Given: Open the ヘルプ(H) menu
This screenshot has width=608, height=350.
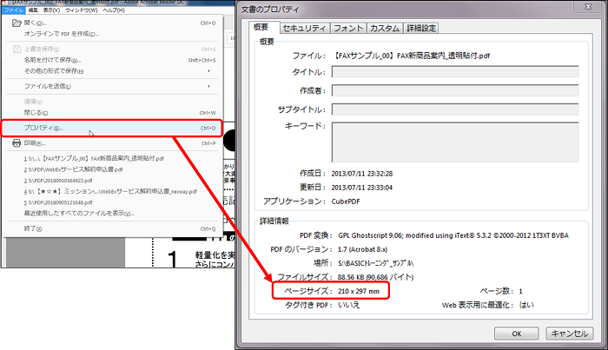Looking at the screenshot, I should point(113,10).
